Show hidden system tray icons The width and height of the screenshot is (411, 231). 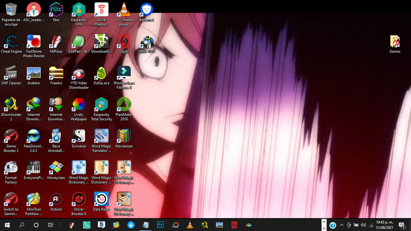pyautogui.click(x=342, y=225)
